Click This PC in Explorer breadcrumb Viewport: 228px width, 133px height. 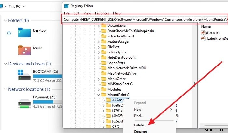click(14, 7)
